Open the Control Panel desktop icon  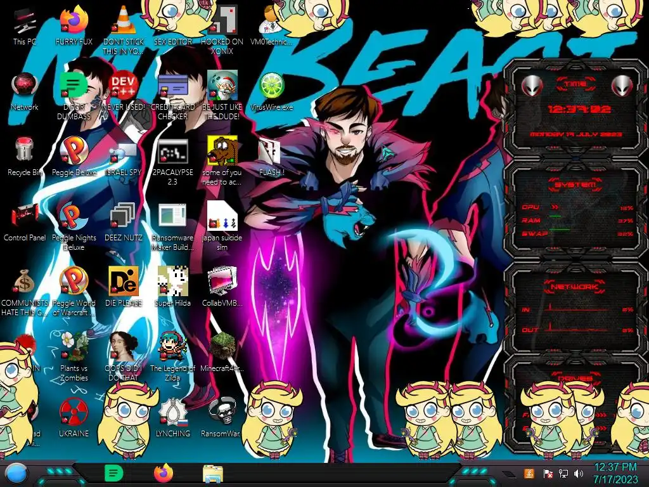coord(24,216)
